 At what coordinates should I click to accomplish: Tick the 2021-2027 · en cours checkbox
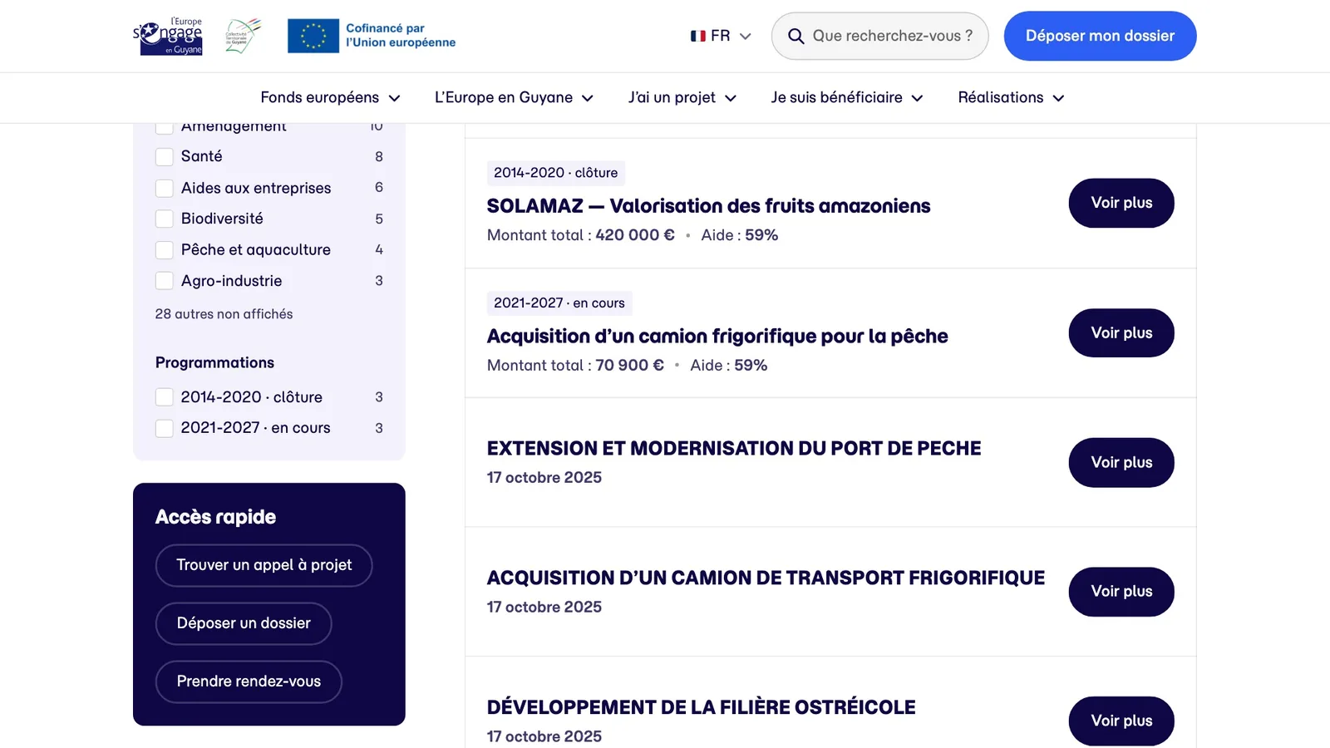coord(165,428)
